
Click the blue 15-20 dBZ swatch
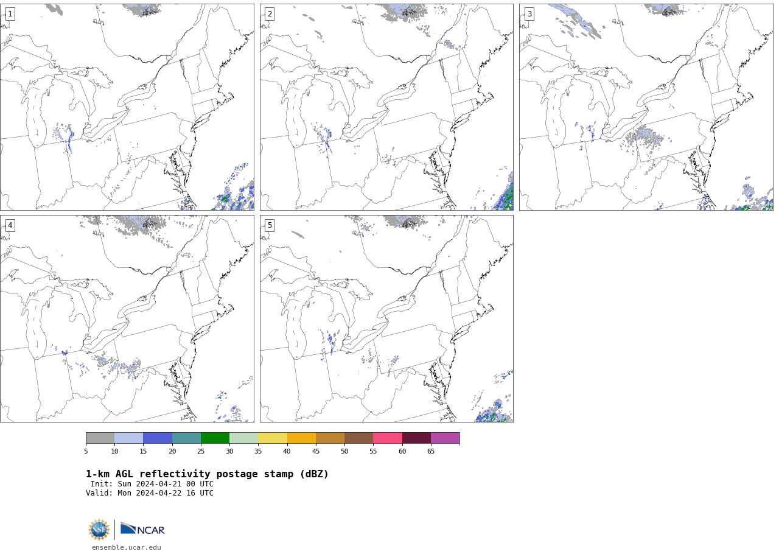click(x=158, y=438)
